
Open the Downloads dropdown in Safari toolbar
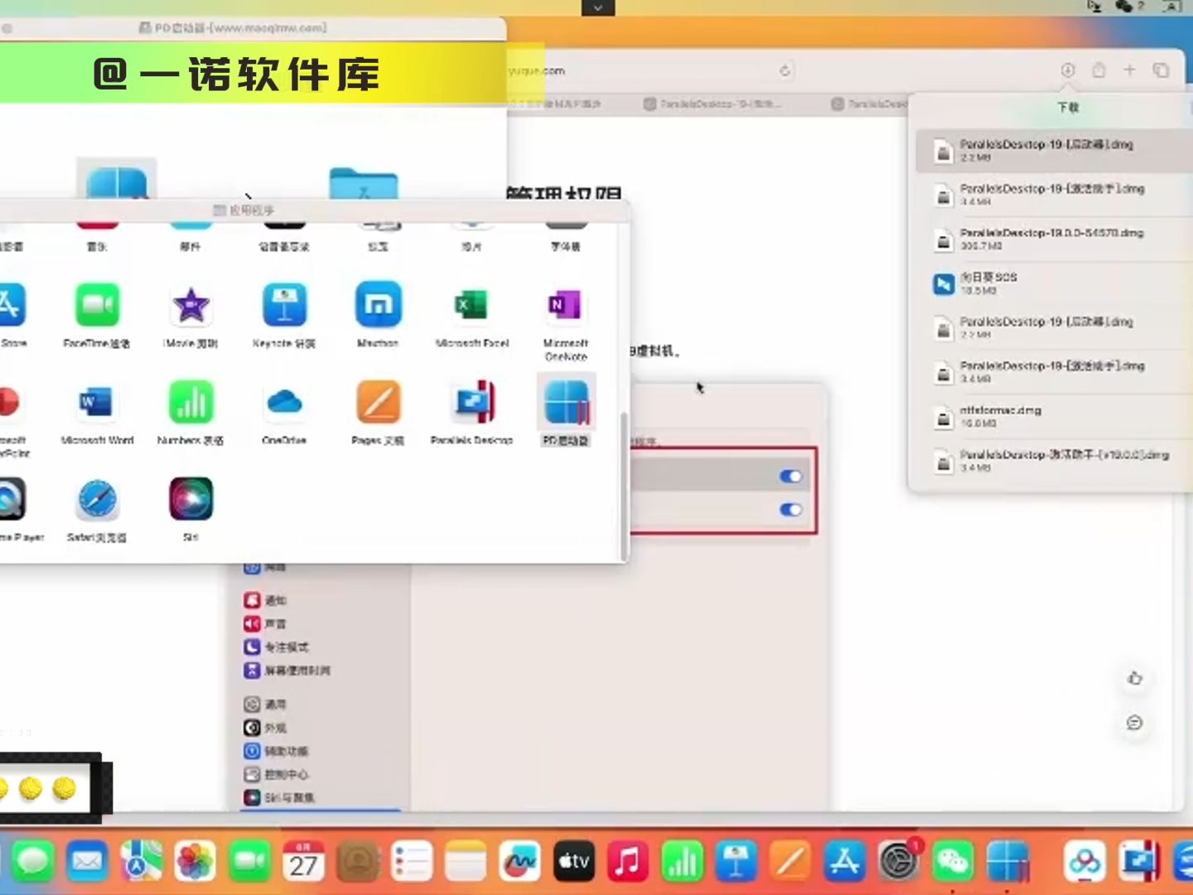(x=1068, y=70)
